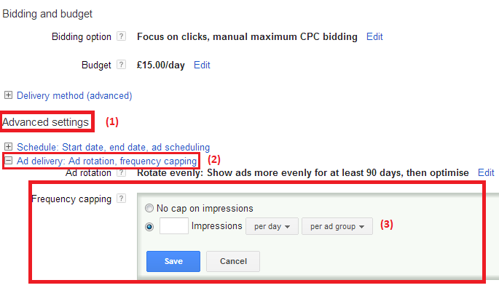Image resolution: width=499 pixels, height=288 pixels.
Task: Click the impressions number input field
Action: [174, 226]
